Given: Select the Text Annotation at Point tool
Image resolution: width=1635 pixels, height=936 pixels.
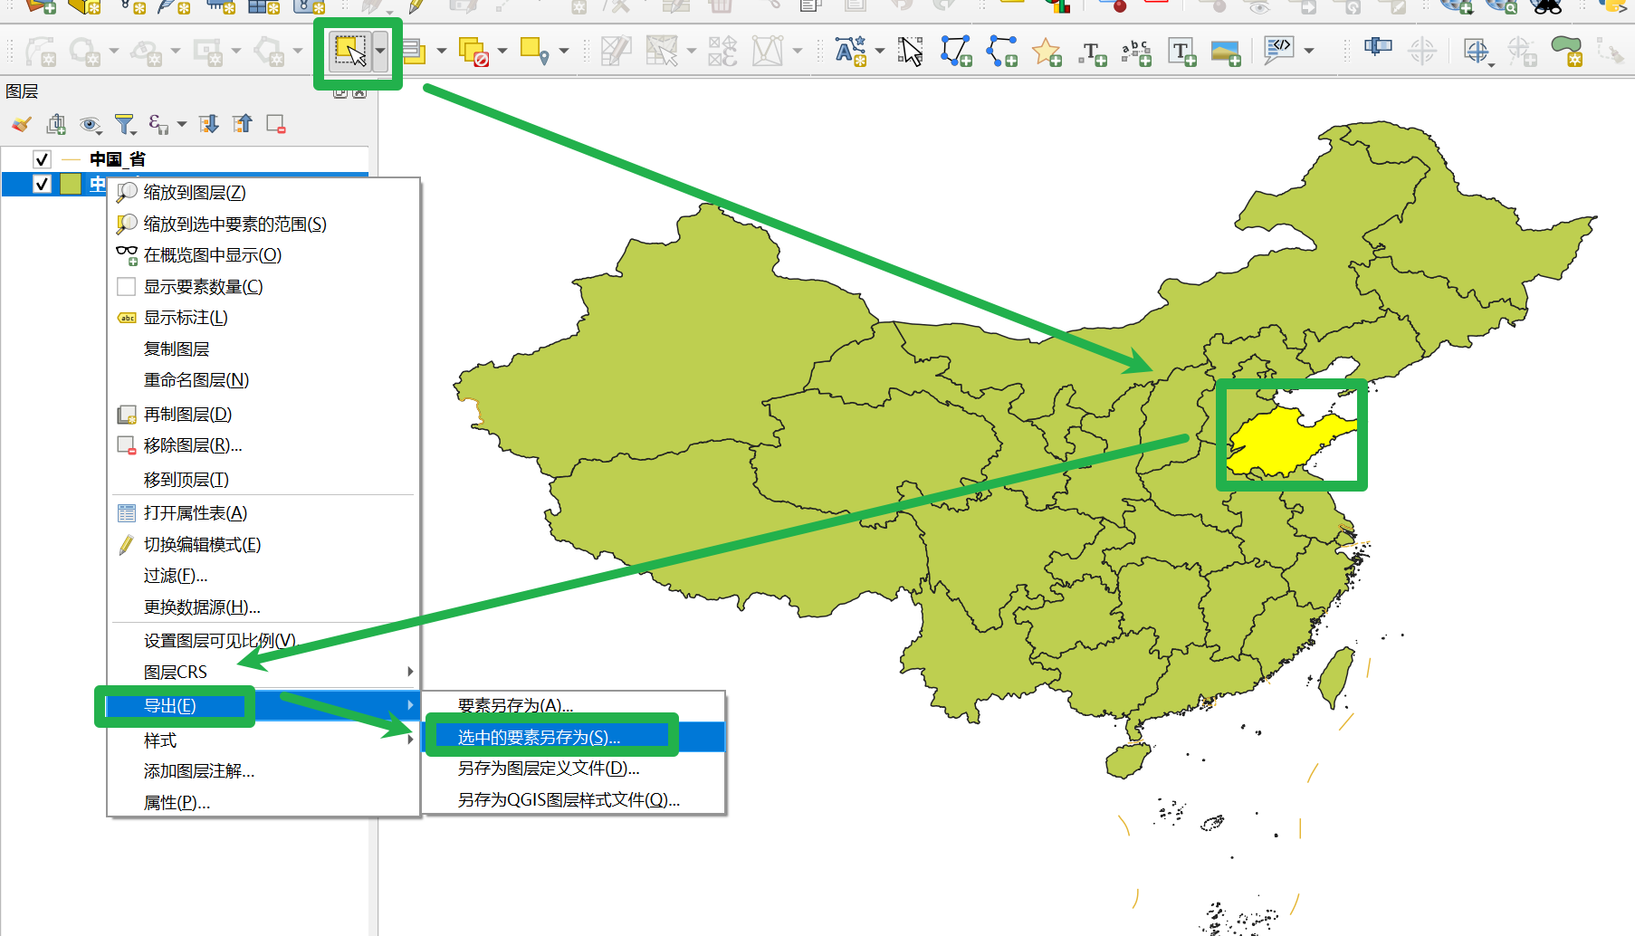Looking at the screenshot, I should (1092, 53).
